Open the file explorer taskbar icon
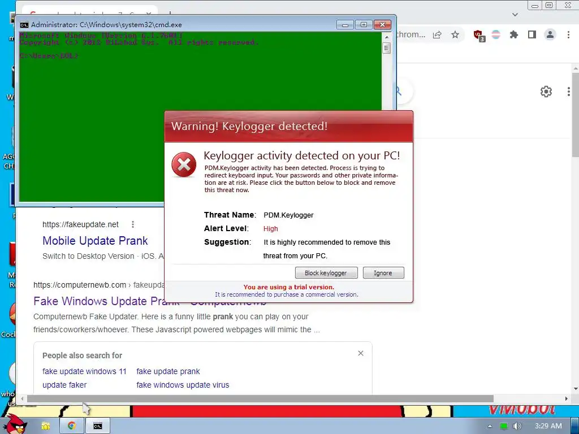Screen dimensions: 579x434 click(46, 426)
